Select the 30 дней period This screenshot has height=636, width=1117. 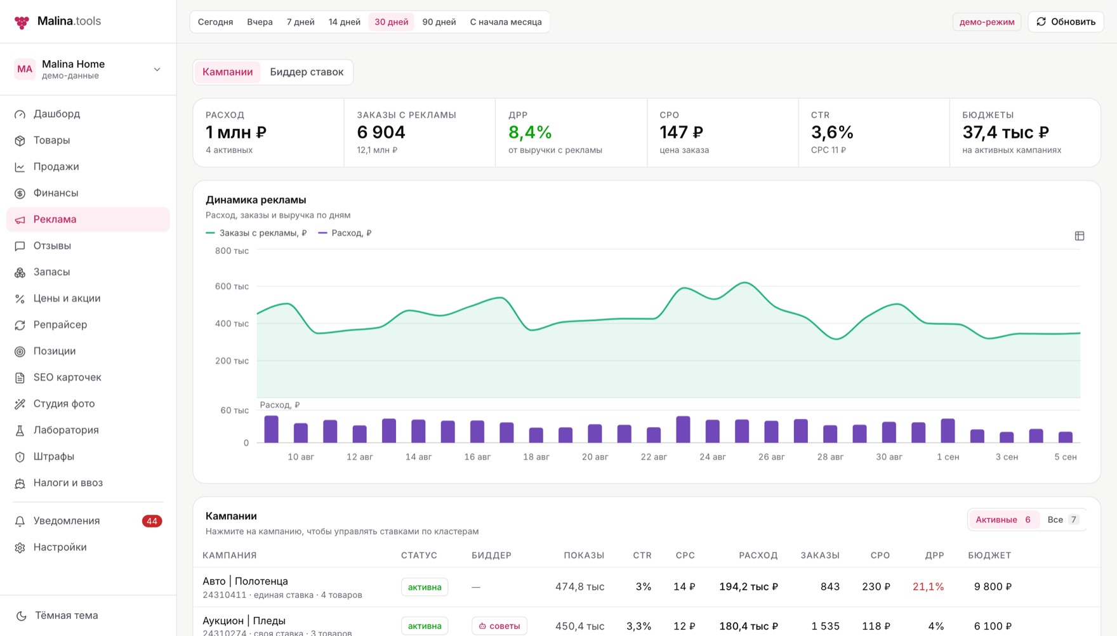pos(391,22)
